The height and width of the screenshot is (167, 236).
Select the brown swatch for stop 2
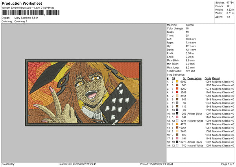pyautogui.click(x=177, y=85)
